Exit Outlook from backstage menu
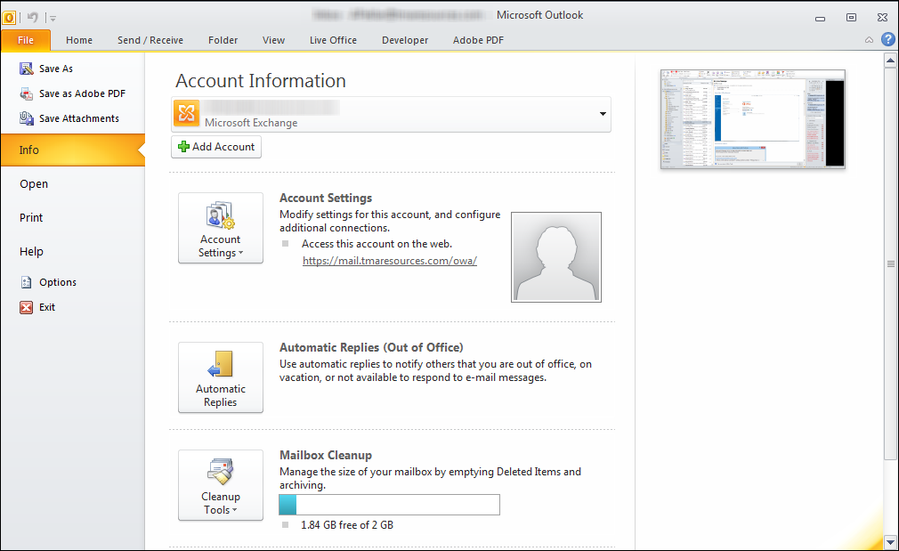This screenshot has width=899, height=551. coord(47,307)
